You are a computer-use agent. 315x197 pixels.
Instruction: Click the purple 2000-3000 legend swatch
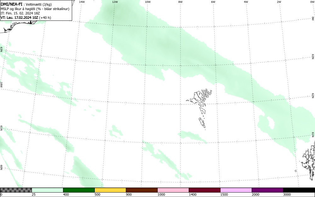pyautogui.click(x=267, y=190)
